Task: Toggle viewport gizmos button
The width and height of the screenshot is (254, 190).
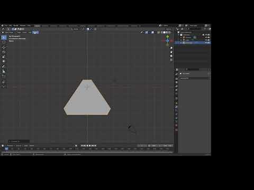Action: tap(147, 32)
